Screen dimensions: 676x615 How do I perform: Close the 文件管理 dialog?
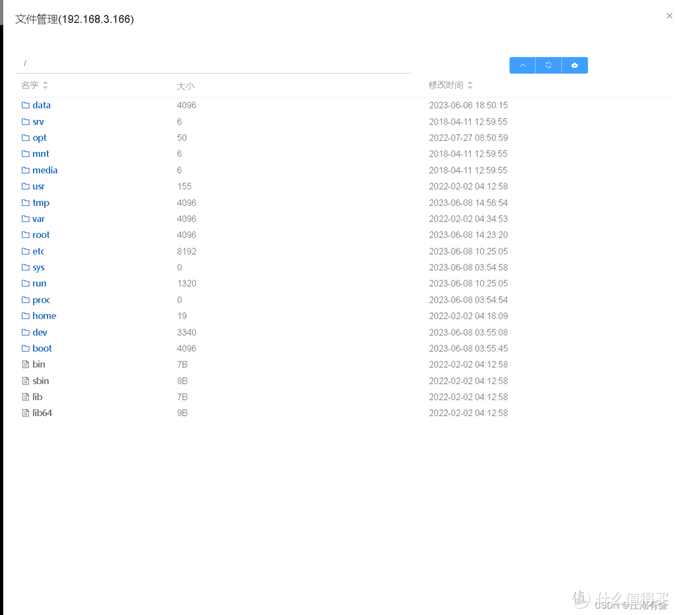point(669,16)
